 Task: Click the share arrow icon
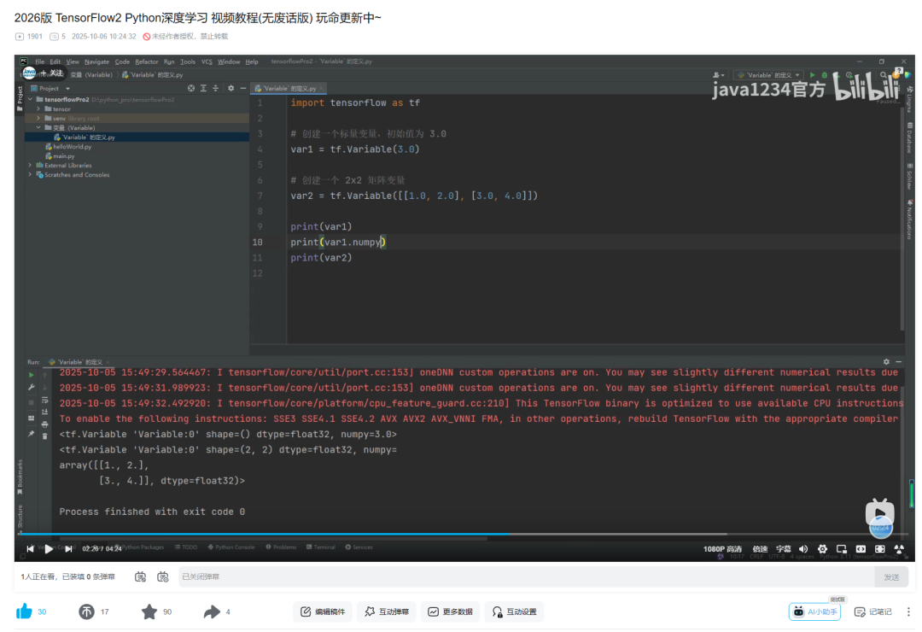[212, 612]
